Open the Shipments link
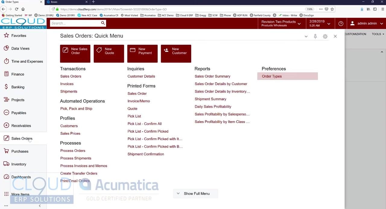This screenshot has width=386, height=209. tap(69, 92)
